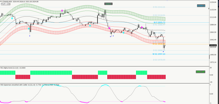Select the M S1 2028.18 orange label
Screen dimensions: 219x104
tap(159, 44)
